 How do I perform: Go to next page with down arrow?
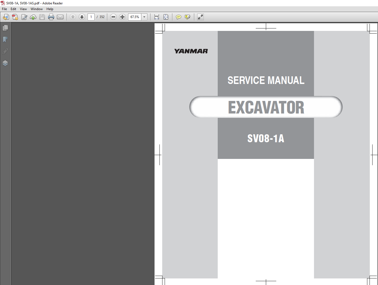point(82,17)
